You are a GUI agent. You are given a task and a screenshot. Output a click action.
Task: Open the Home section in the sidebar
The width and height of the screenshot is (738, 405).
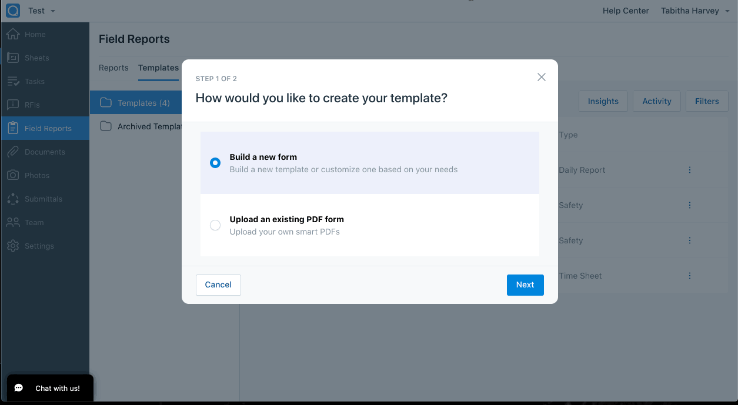[x=35, y=34]
